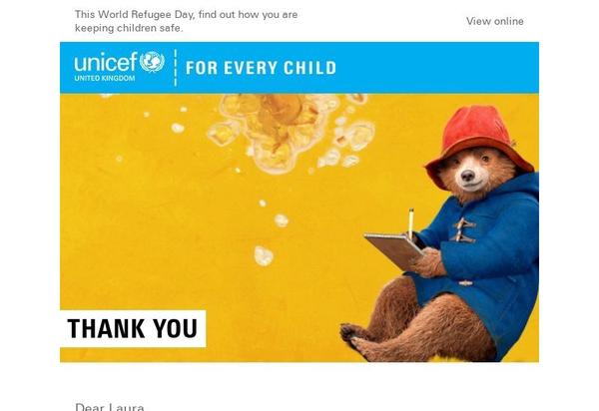Click the unicef wordmark logo
Screen dimensions: 599x411
[x=106, y=62]
